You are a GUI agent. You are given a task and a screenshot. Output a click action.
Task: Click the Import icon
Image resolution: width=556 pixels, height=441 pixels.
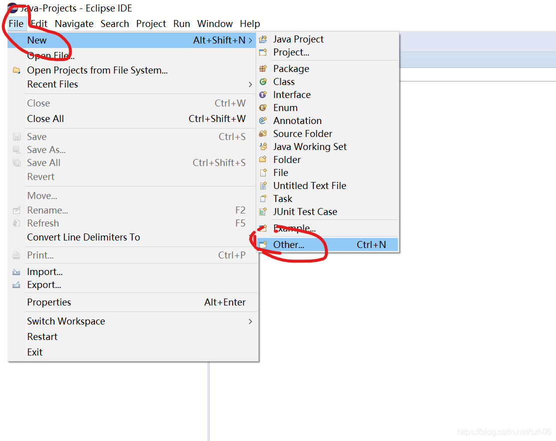tap(17, 272)
